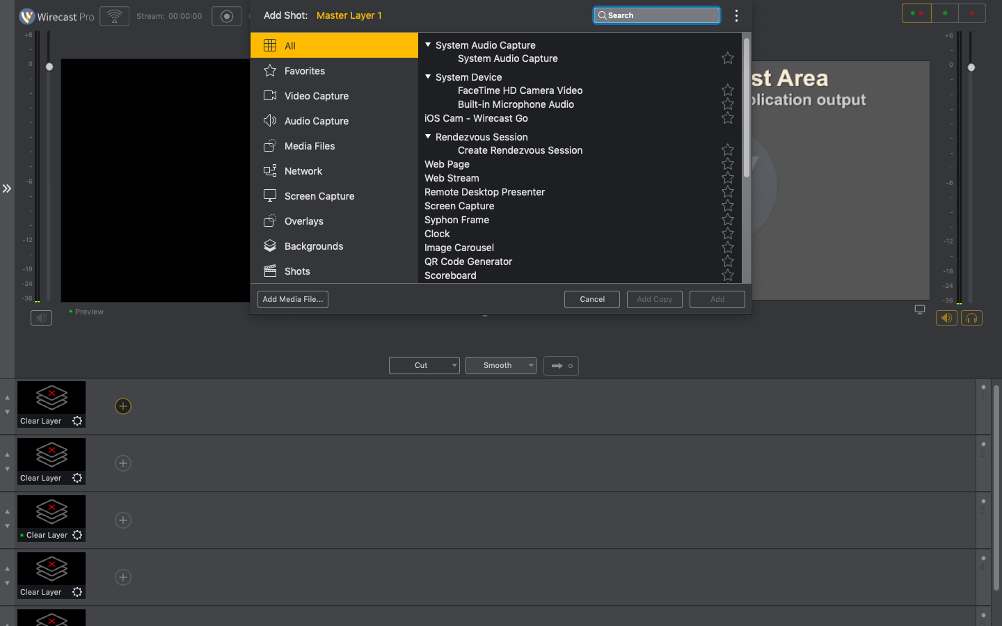Click the record button icon
Image resolution: width=1002 pixels, height=626 pixels.
(226, 16)
